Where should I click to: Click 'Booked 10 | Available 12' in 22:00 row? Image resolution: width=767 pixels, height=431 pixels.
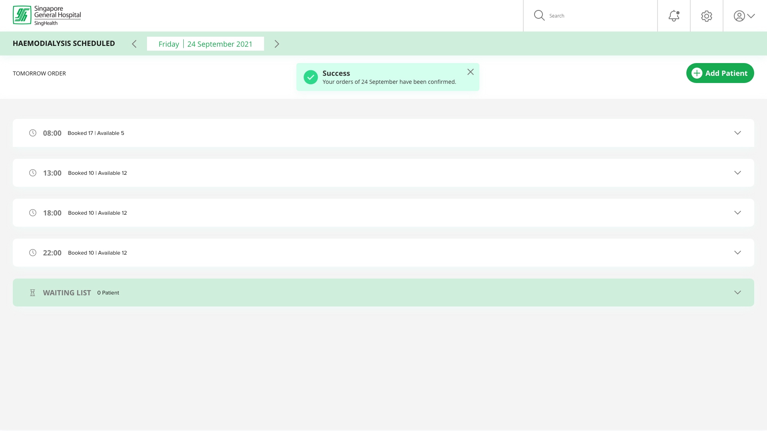[97, 253]
